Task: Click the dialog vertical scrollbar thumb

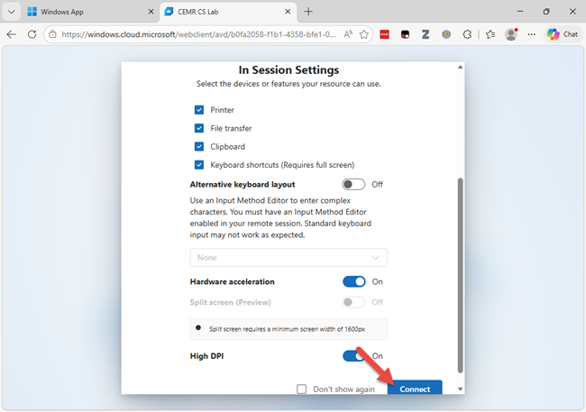Action: click(x=461, y=275)
